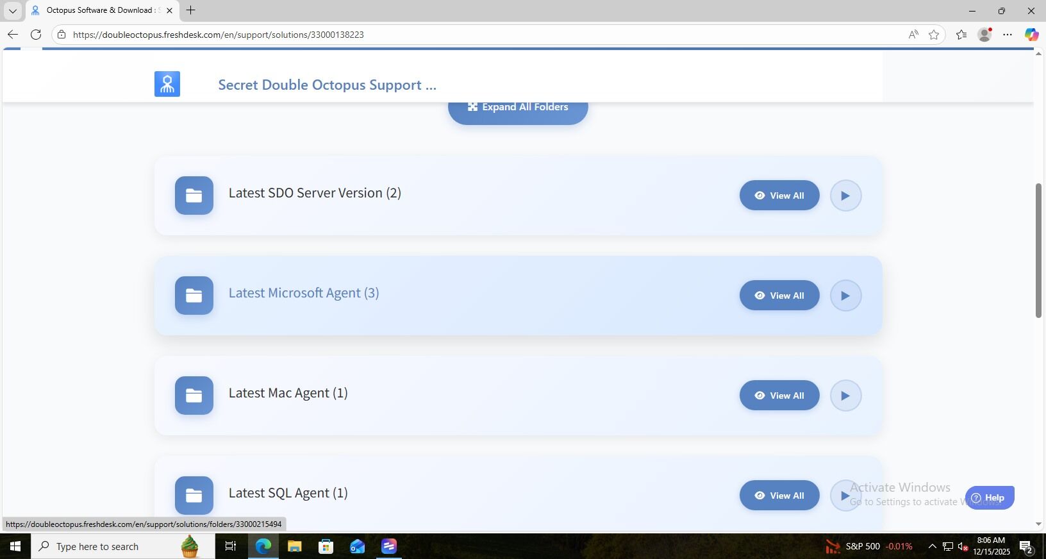Go back using browser back arrow

(13, 35)
